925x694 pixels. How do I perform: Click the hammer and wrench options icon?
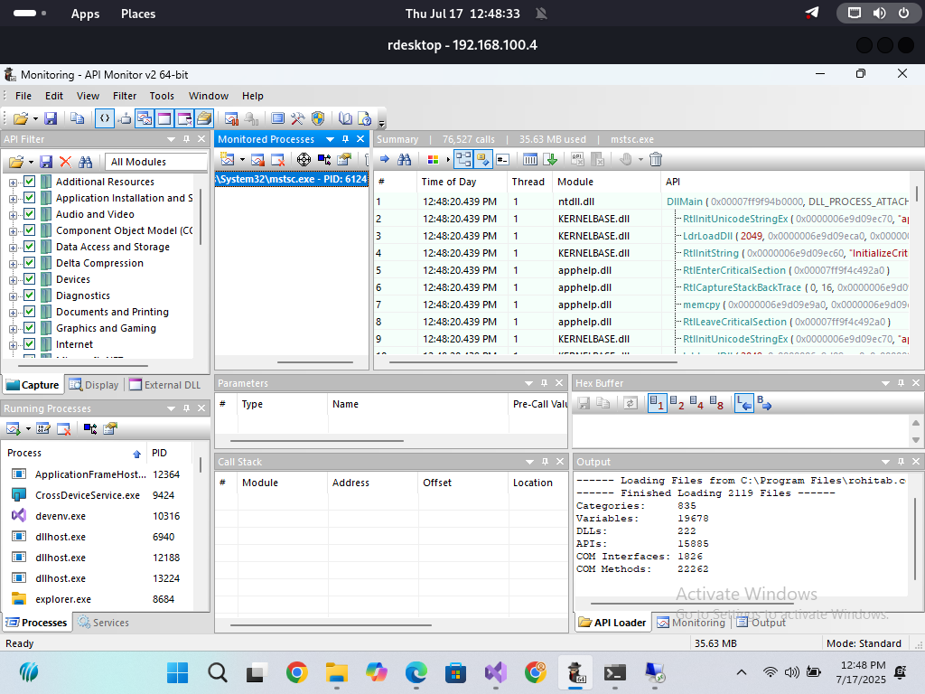(298, 118)
